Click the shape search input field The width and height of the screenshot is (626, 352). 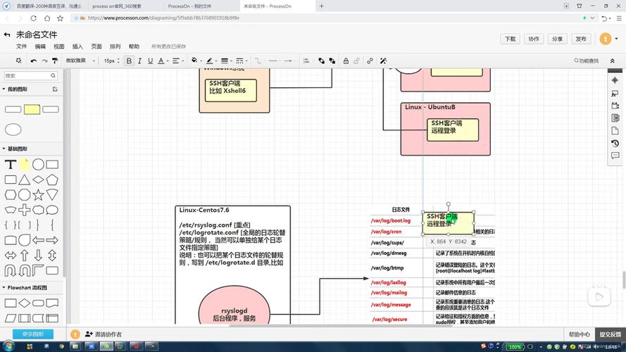pyautogui.click(x=30, y=75)
